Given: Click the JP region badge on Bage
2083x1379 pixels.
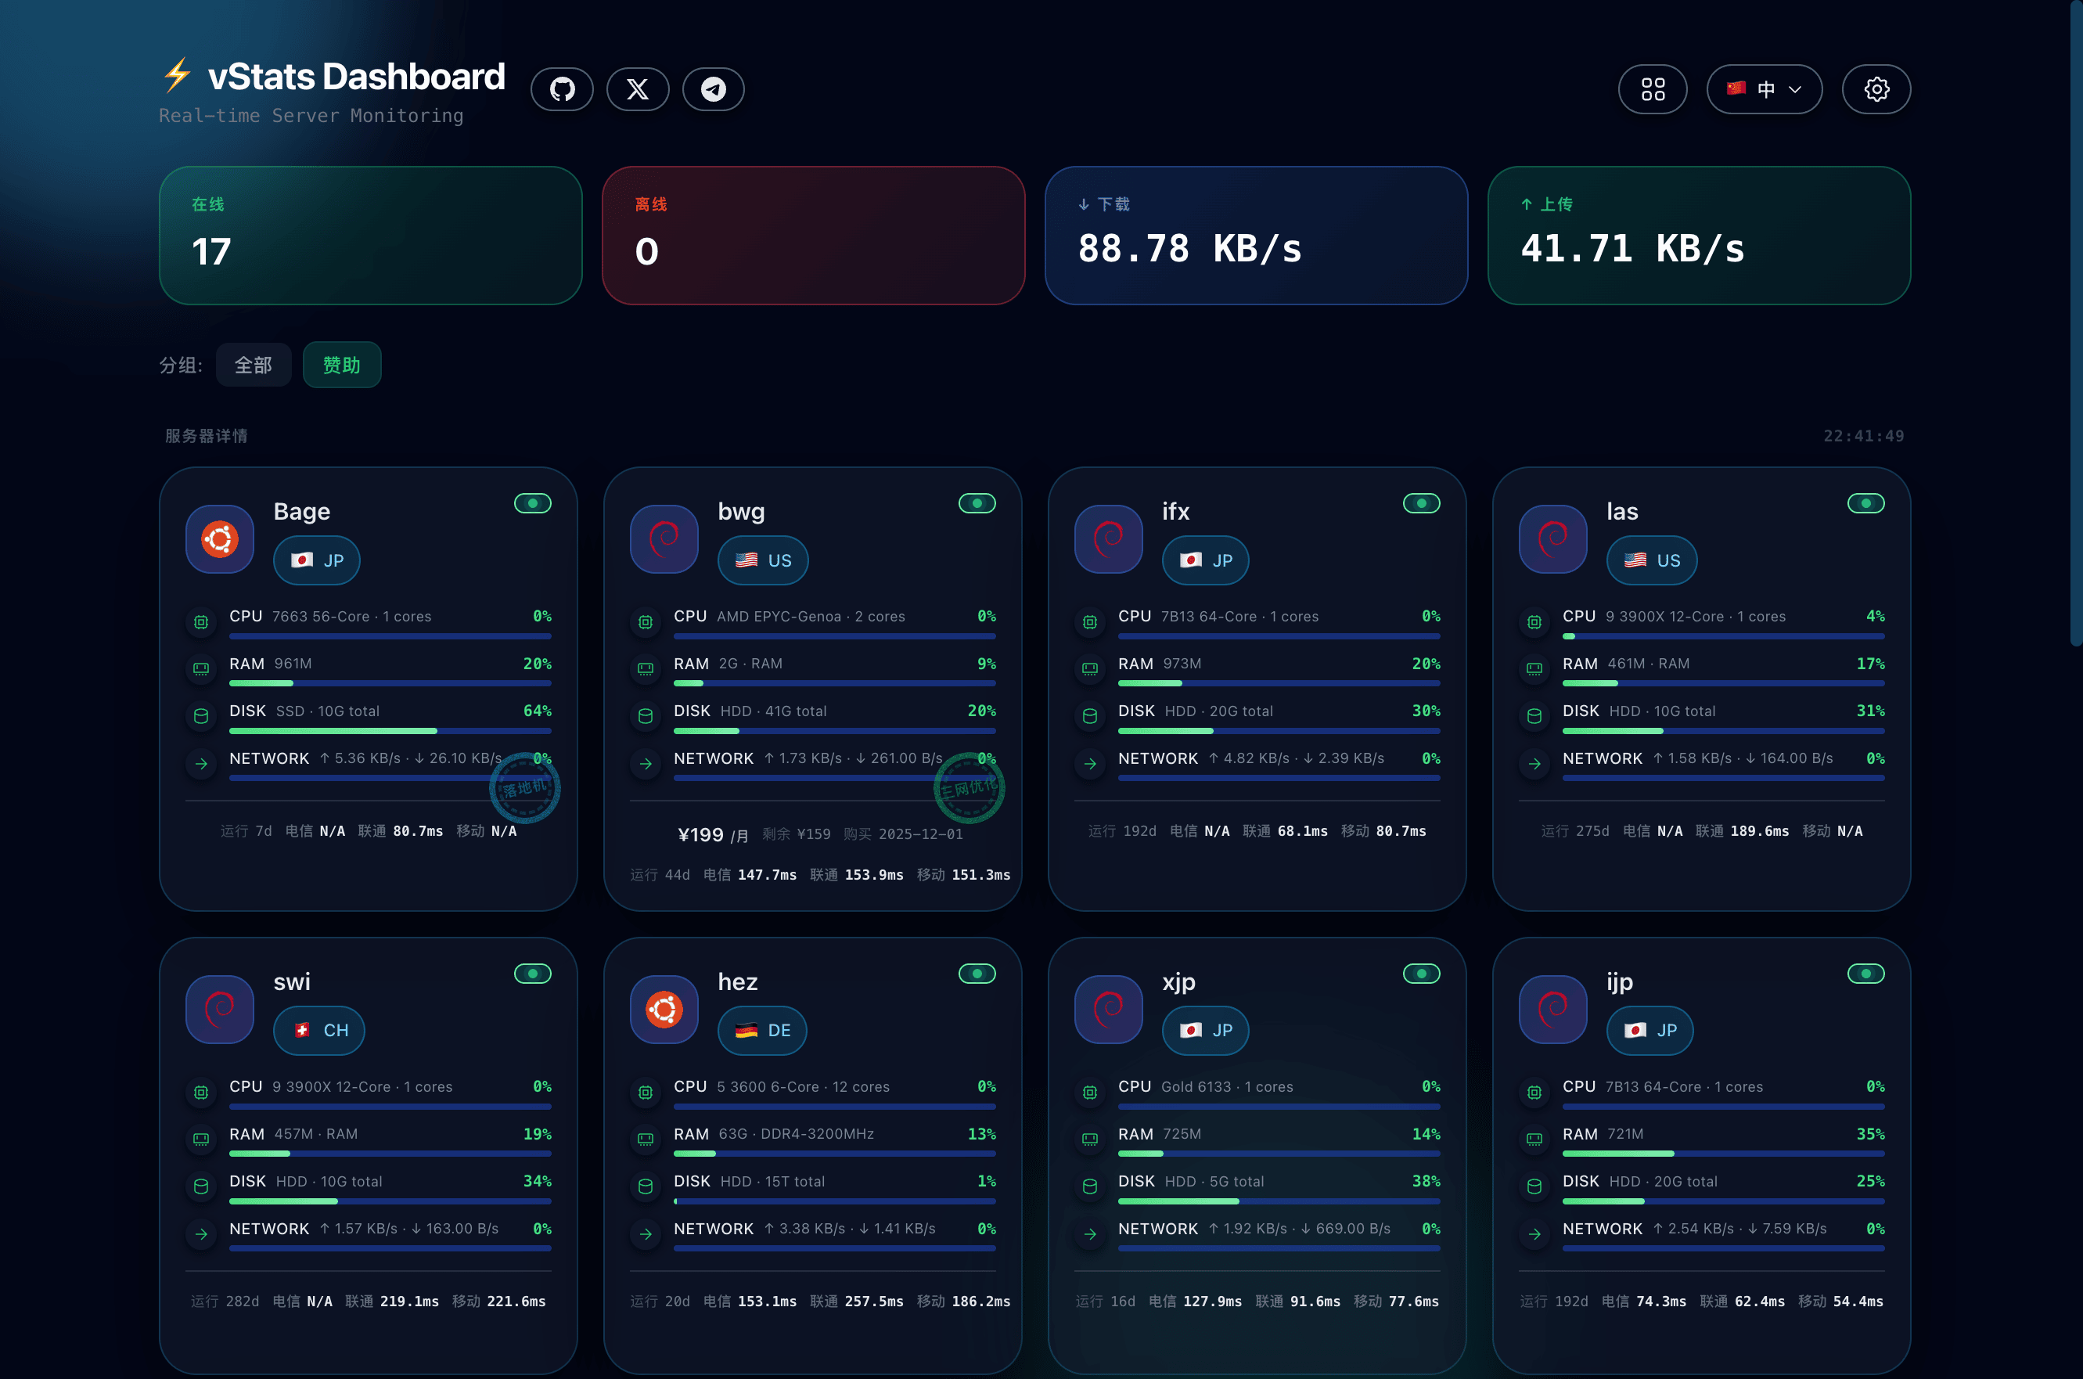Looking at the screenshot, I should tap(317, 560).
